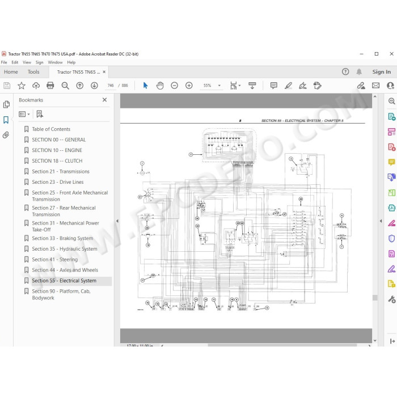Zoom in with plus button
Image resolution: width=397 pixels, height=397 pixels.
[189, 86]
